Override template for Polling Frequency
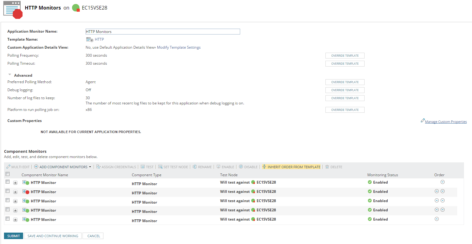The width and height of the screenshot is (472, 244). (345, 56)
